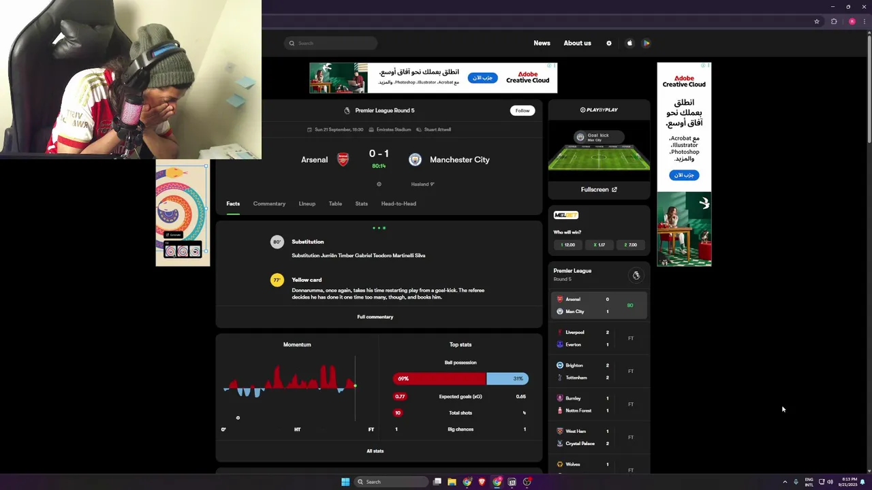
Task: Open the Apple App Store icon
Action: 629,43
